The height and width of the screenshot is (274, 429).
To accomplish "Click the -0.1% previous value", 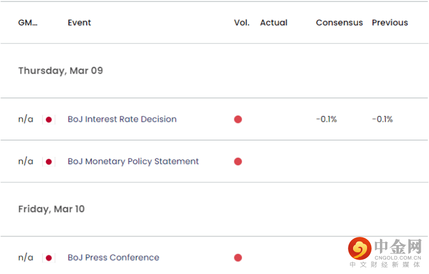I will 382,119.
